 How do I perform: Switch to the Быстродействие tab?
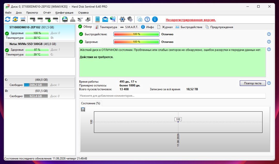[189, 27]
